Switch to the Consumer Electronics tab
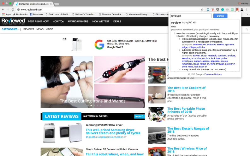The height and width of the screenshot is (156, 250). 33,4
